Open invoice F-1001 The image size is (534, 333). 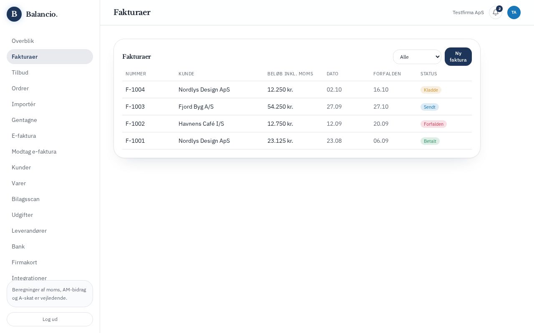pos(135,141)
